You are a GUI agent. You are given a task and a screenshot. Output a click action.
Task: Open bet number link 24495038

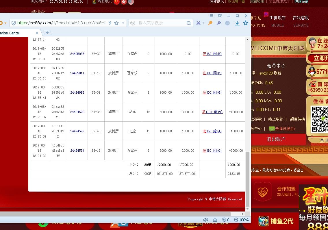pos(77,54)
